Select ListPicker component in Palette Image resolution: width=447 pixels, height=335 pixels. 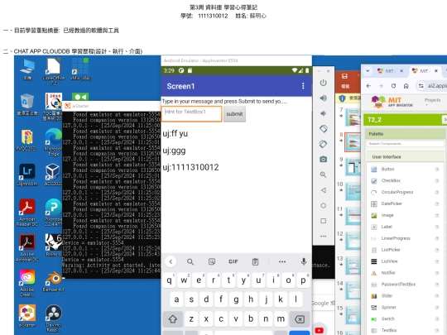tap(391, 250)
